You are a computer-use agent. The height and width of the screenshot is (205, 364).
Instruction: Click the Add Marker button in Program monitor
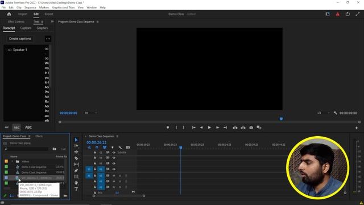click(x=168, y=128)
